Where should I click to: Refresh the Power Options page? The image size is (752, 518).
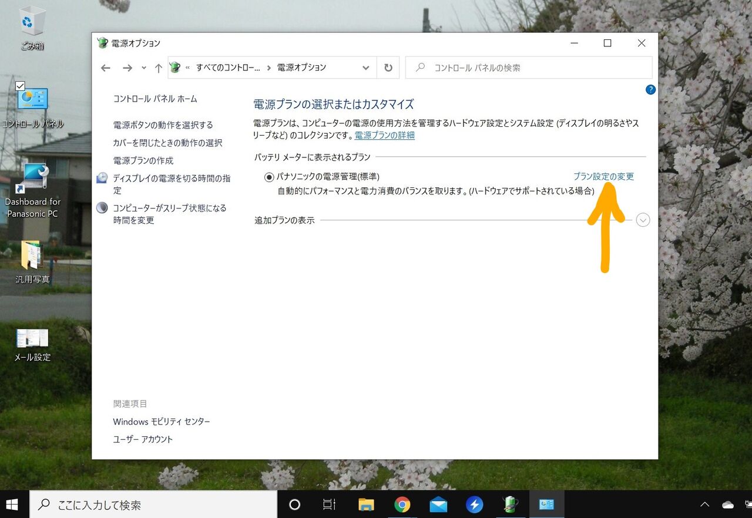[x=388, y=68]
